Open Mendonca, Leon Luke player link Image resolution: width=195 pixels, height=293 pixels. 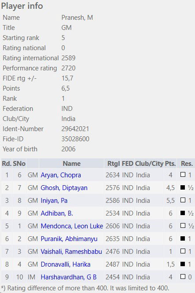[72, 226]
